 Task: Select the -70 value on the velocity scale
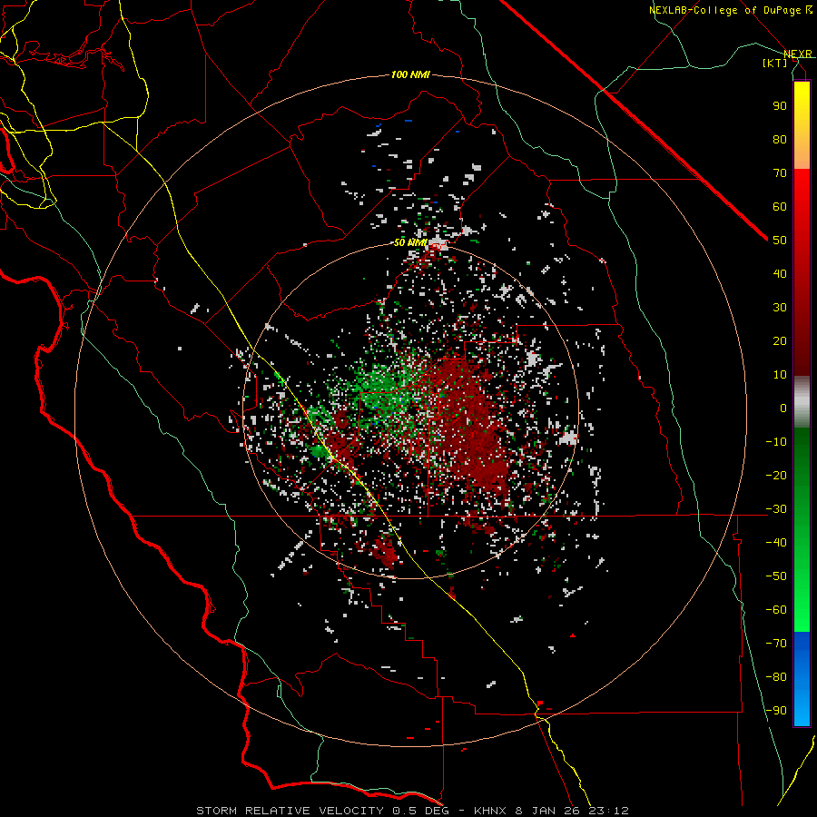point(776,644)
